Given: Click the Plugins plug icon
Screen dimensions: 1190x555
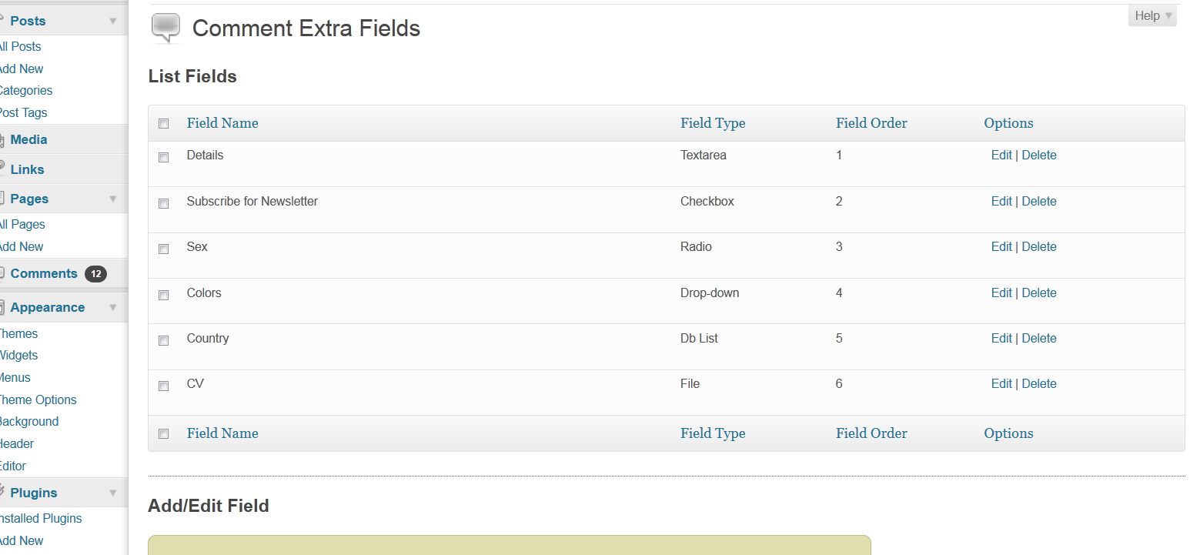Looking at the screenshot, I should point(2,492).
